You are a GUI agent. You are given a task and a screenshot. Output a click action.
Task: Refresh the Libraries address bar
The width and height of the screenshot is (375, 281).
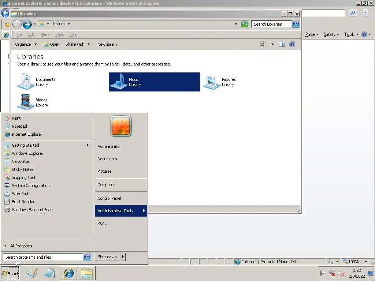pyautogui.click(x=245, y=24)
